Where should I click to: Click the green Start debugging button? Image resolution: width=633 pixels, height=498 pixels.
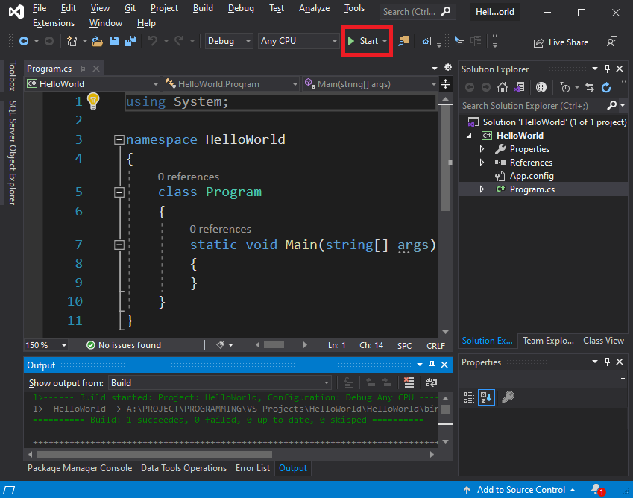(363, 41)
